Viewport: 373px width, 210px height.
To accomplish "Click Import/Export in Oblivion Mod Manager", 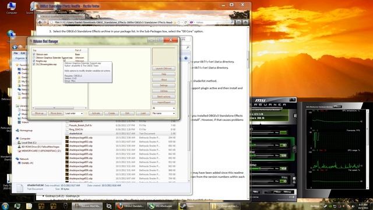I will coord(164,103).
